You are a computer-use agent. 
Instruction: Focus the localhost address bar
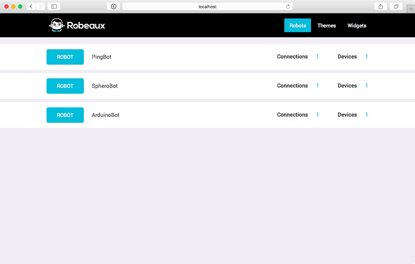[207, 6]
